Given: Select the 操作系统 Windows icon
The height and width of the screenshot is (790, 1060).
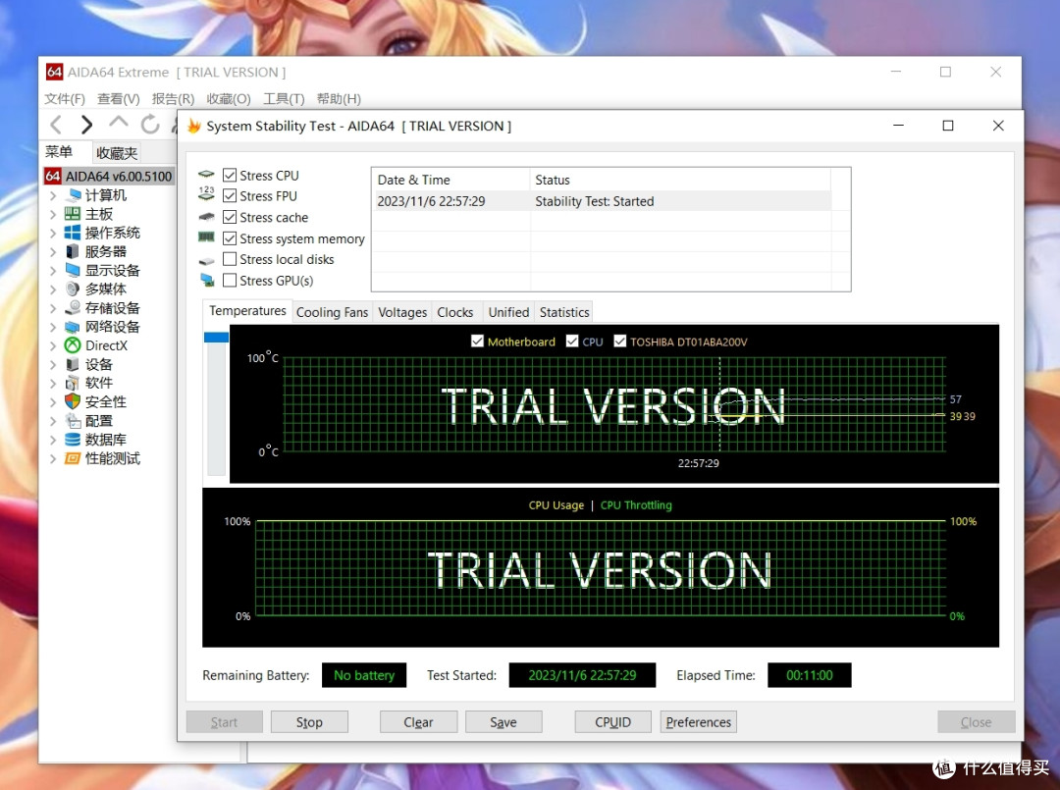Looking at the screenshot, I should point(73,233).
